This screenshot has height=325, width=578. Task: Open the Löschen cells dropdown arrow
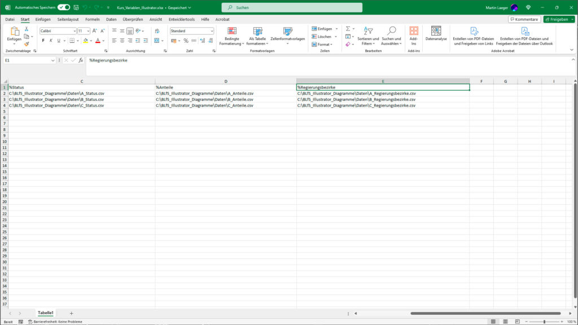click(x=336, y=37)
